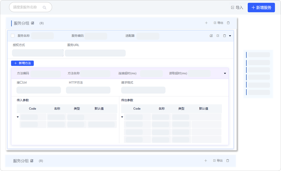Click the first item in the side anchor list
This screenshot has width=281, height=171.
point(258,55)
